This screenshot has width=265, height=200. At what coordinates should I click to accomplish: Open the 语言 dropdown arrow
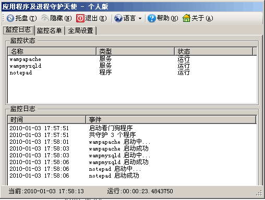point(140,18)
